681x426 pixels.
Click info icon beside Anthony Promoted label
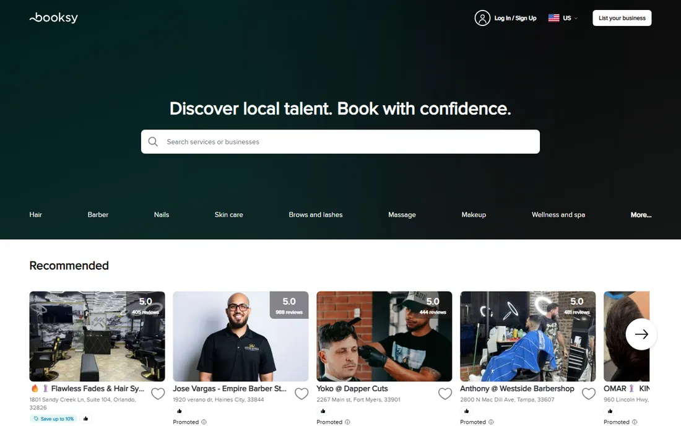[491, 422]
